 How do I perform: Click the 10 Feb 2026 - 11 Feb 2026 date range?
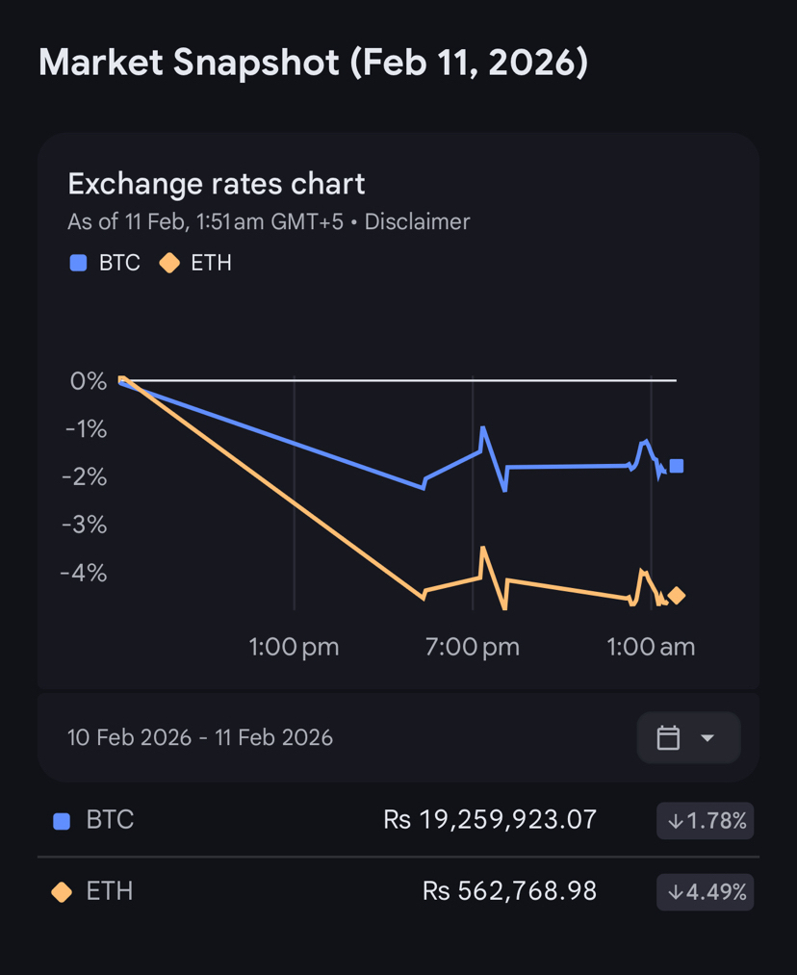point(200,738)
